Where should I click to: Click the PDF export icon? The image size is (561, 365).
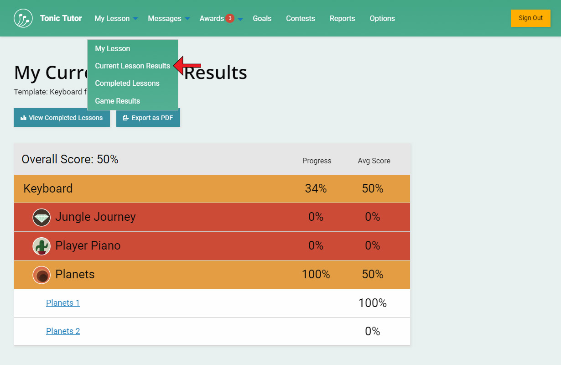point(126,118)
